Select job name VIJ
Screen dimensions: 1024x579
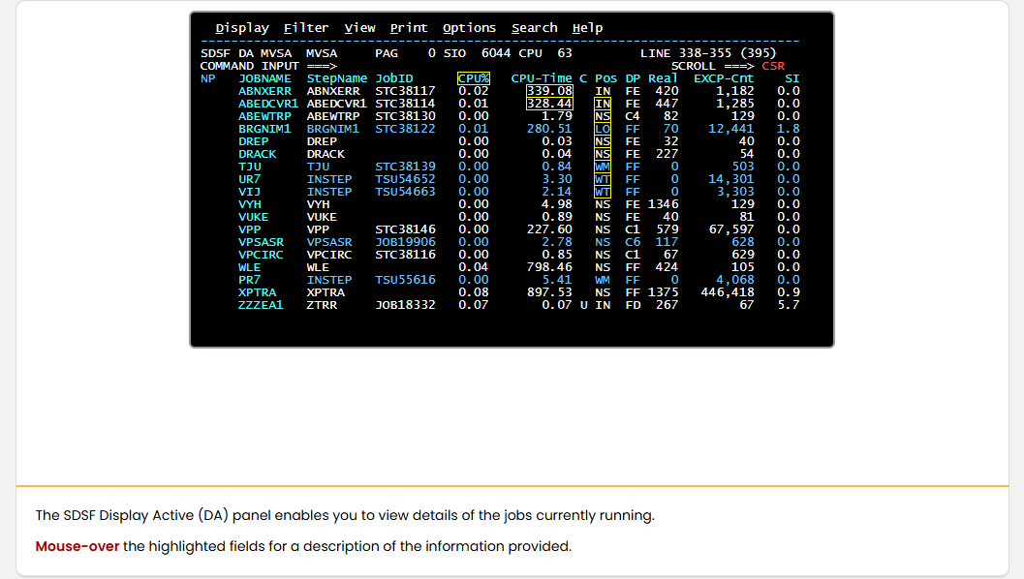250,192
